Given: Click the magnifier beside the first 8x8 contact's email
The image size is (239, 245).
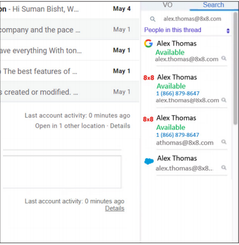Looking at the screenshot, I should tap(224, 100).
